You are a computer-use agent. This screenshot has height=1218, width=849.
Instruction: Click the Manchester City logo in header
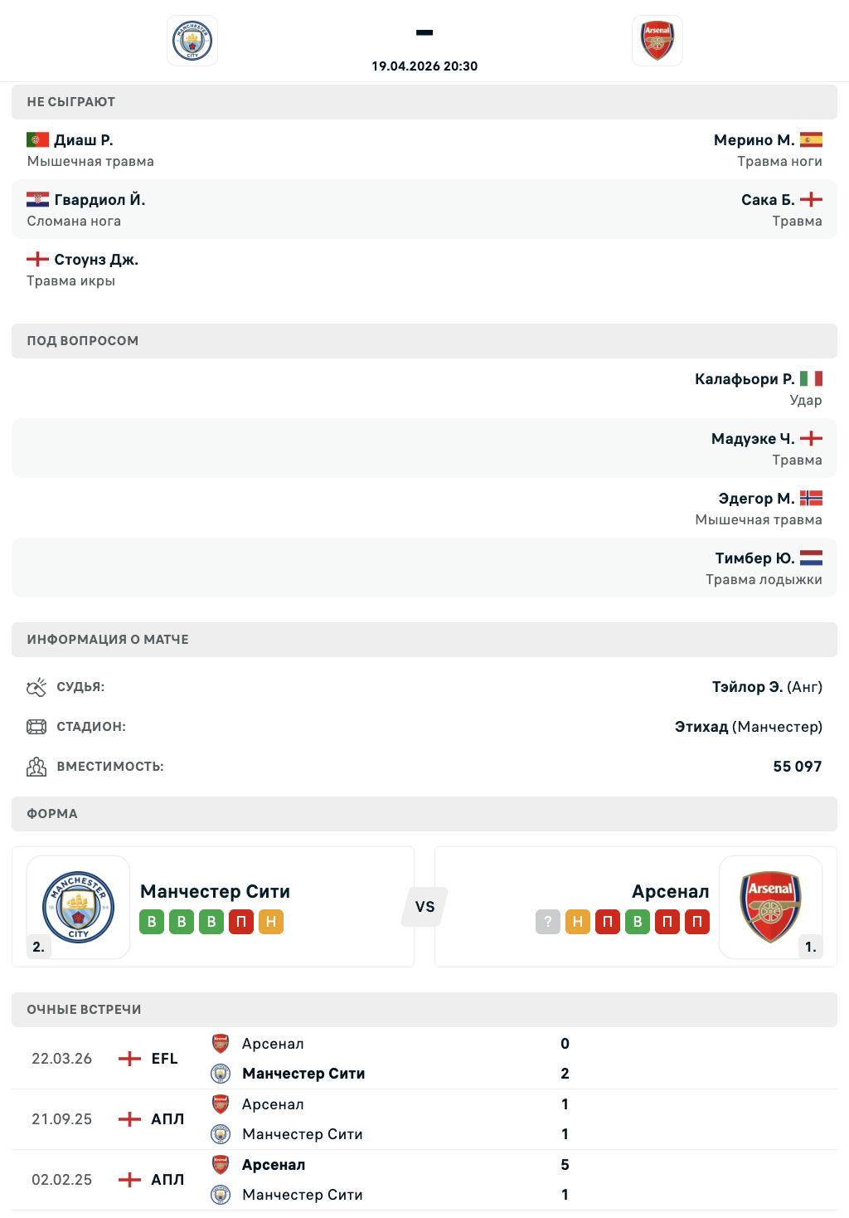[x=192, y=41]
